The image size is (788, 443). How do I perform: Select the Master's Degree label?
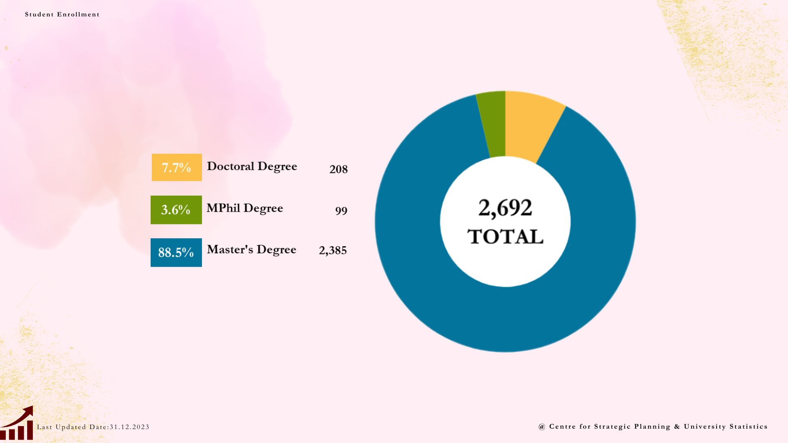point(251,250)
